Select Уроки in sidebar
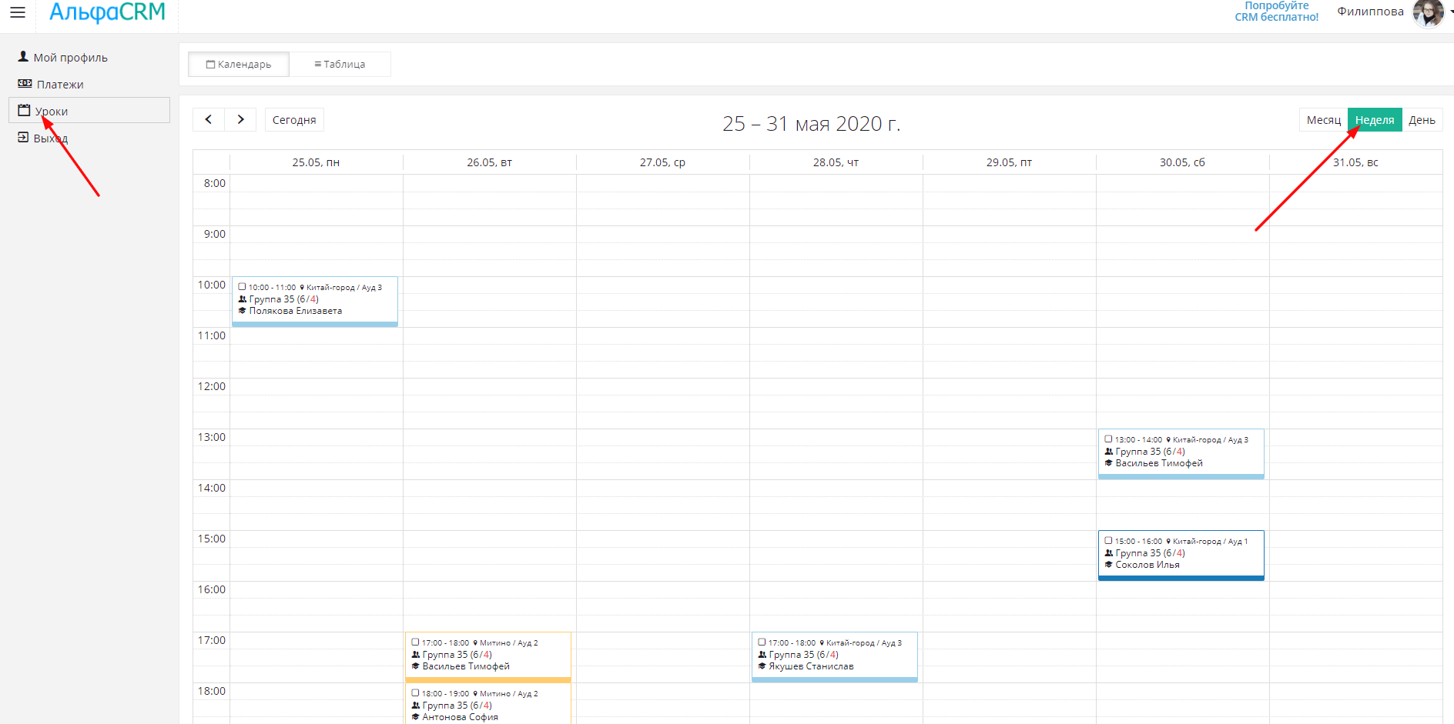The image size is (1454, 724). pos(52,111)
